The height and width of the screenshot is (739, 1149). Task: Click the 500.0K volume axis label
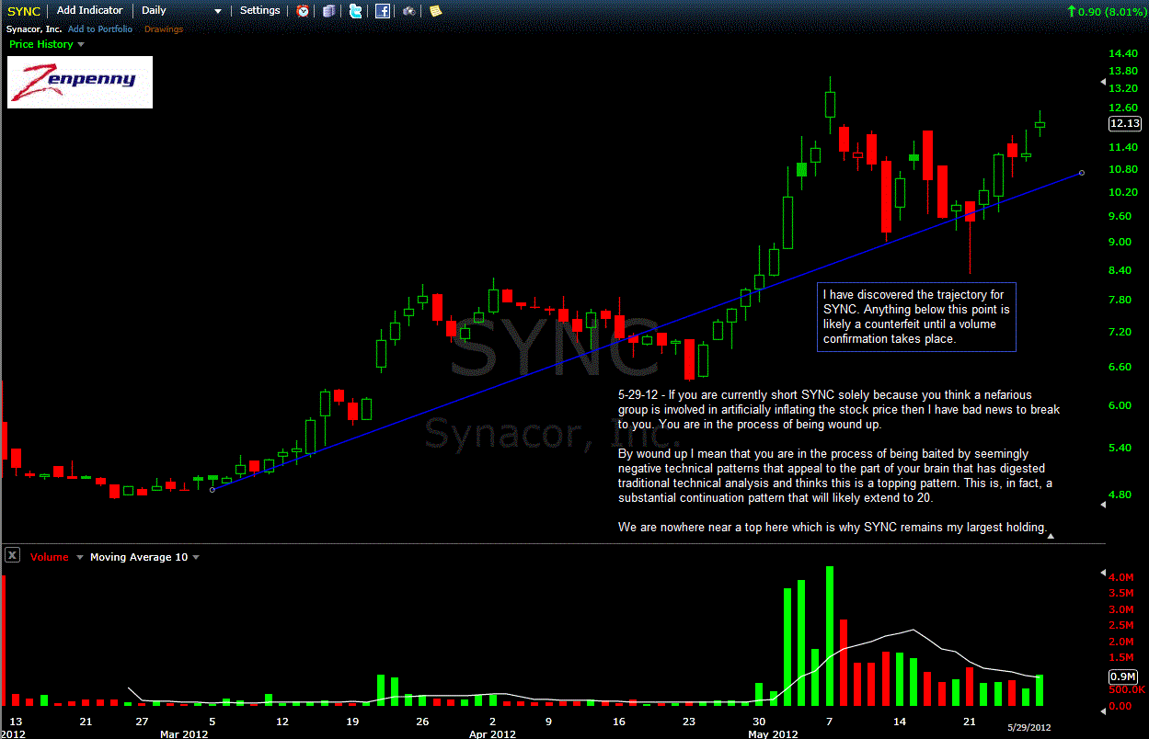click(1126, 689)
